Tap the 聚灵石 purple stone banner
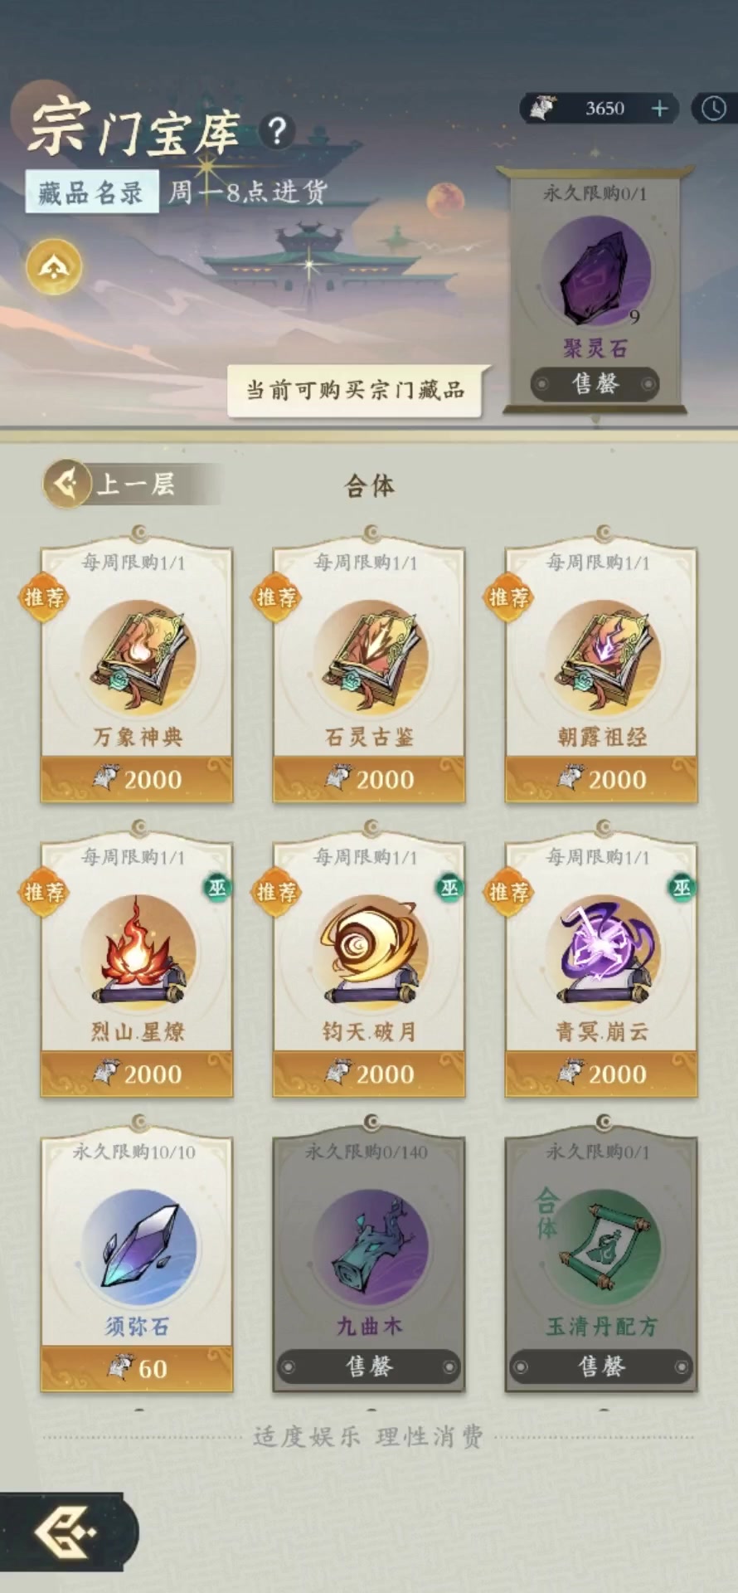This screenshot has width=738, height=1593. click(595, 289)
